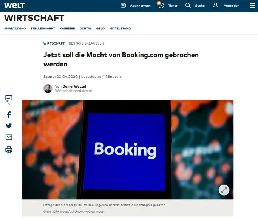Click the image caption text
The width and height of the screenshot is (258, 219).
click(x=104, y=205)
